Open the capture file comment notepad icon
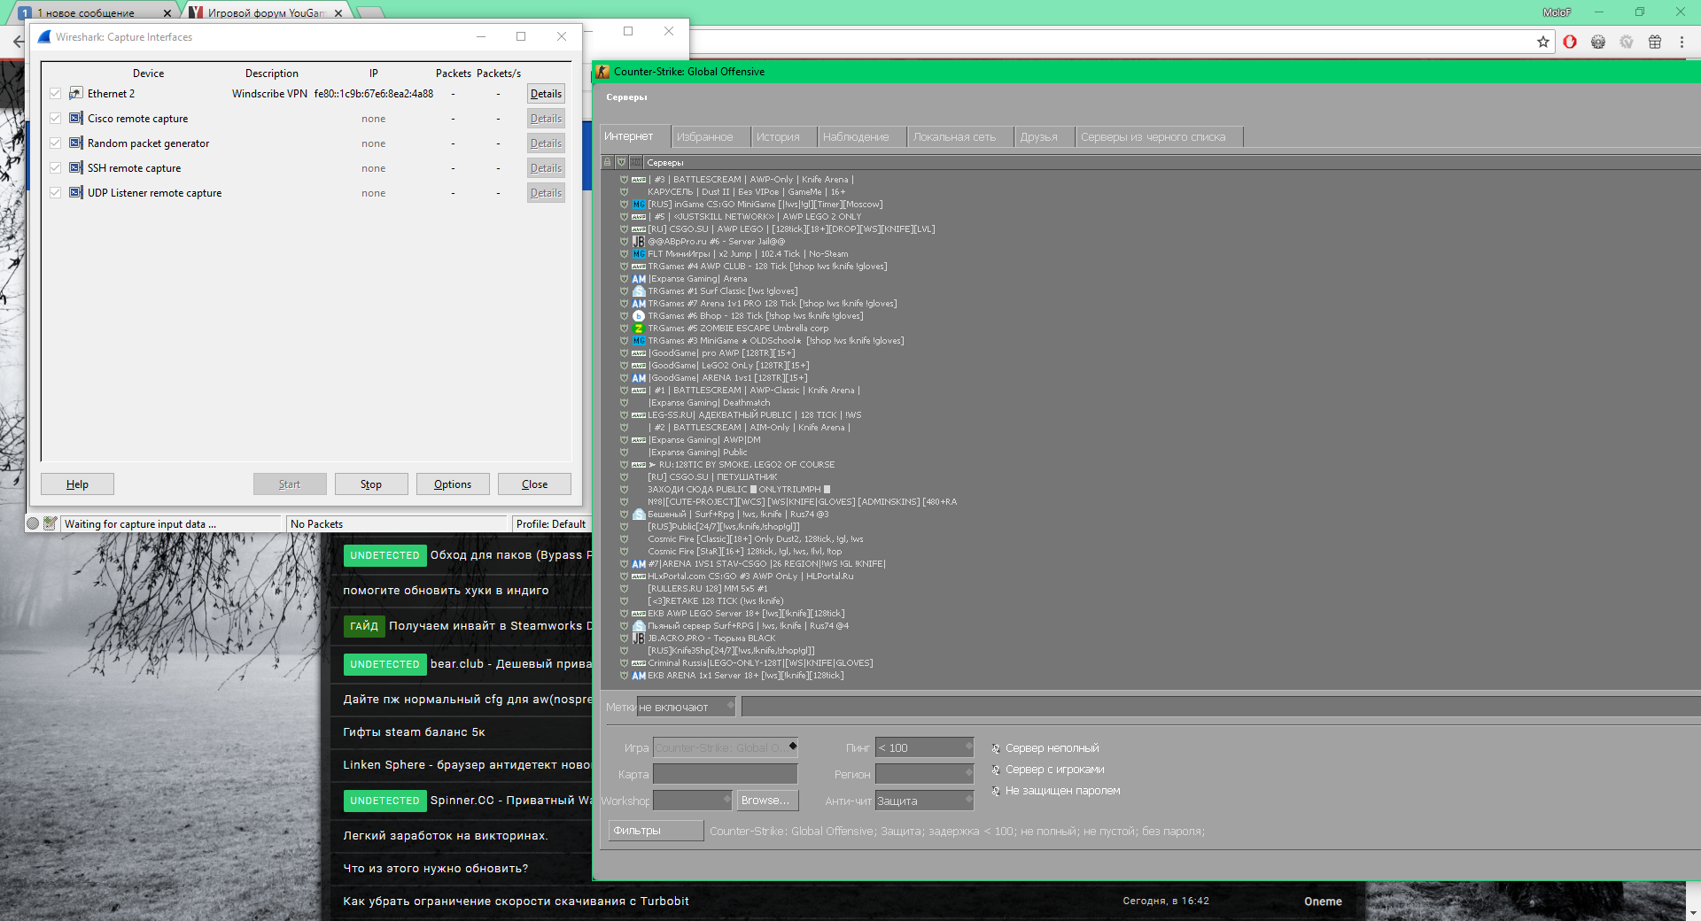1701x921 pixels. [50, 523]
